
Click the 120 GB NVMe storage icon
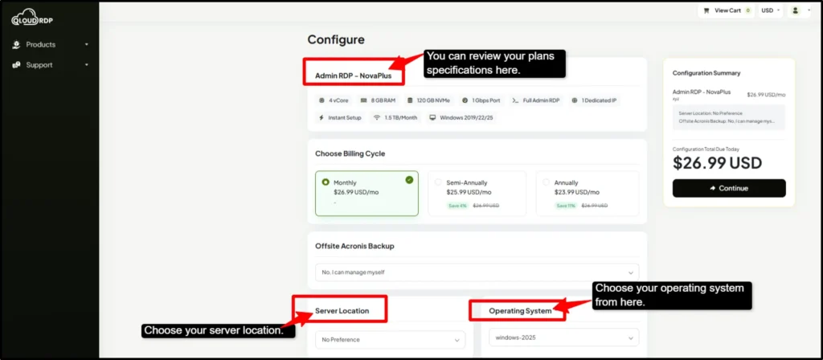tap(410, 100)
